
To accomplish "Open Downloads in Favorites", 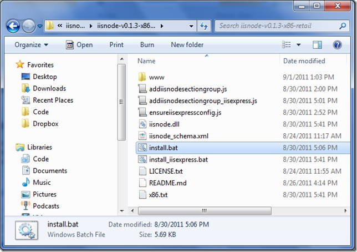I will pos(49,88).
